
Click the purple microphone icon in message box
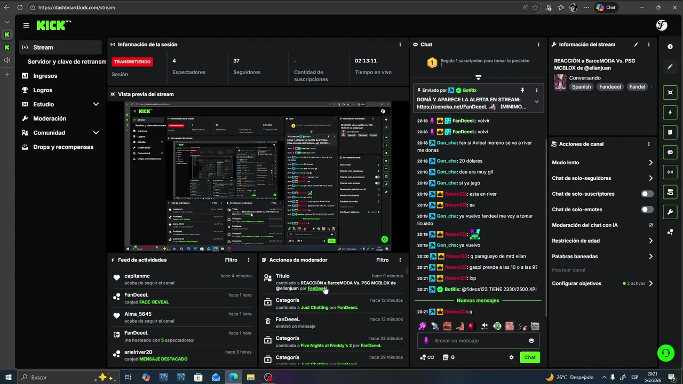click(x=426, y=341)
